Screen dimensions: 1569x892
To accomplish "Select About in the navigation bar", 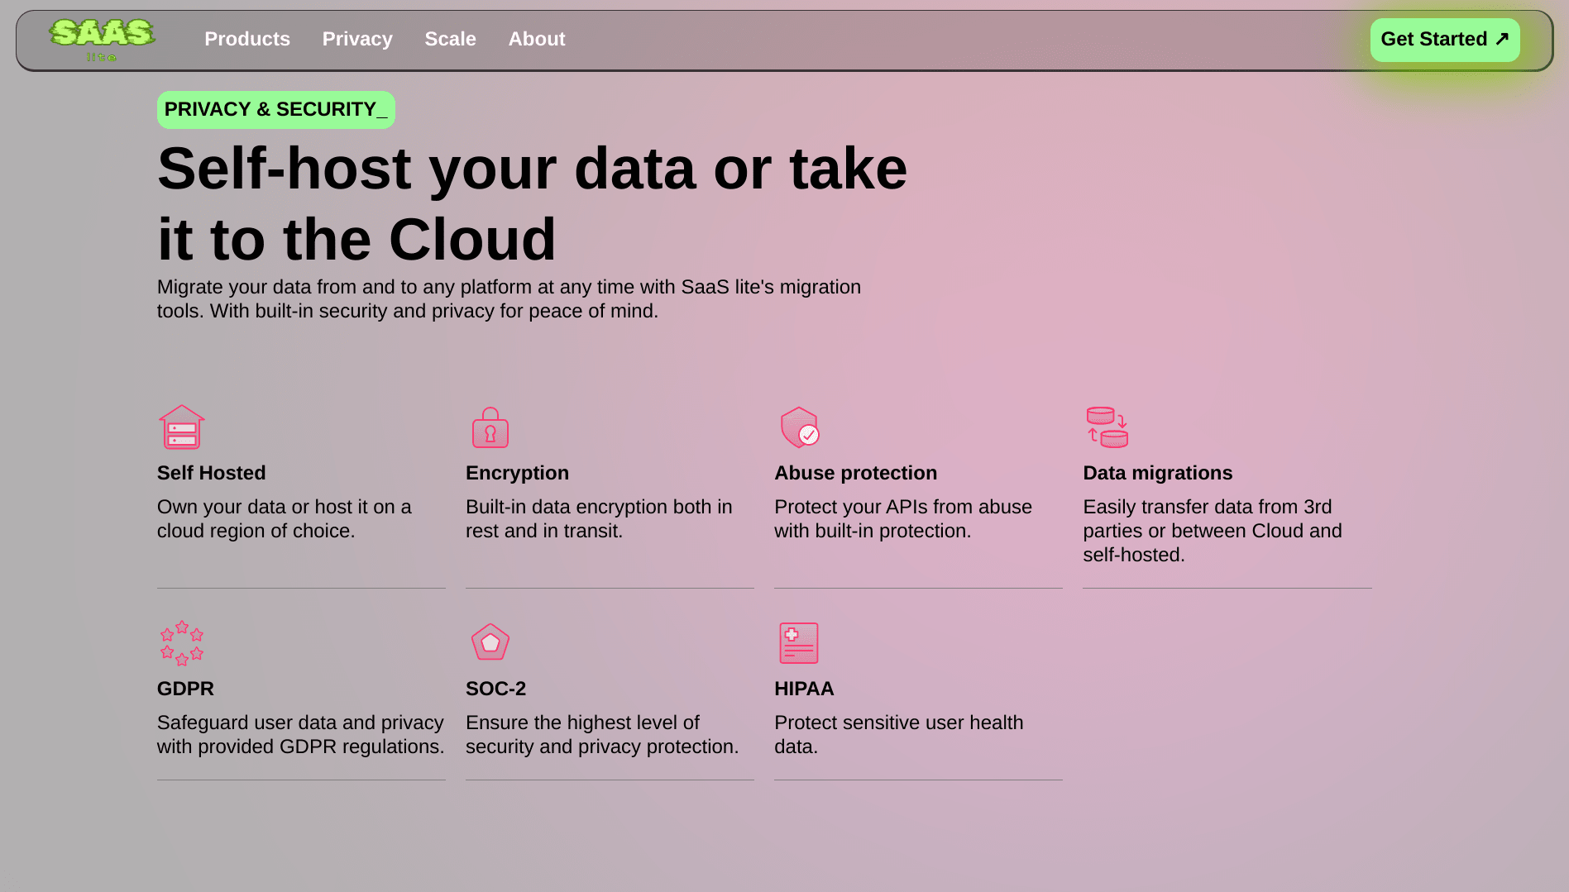I will click(537, 39).
